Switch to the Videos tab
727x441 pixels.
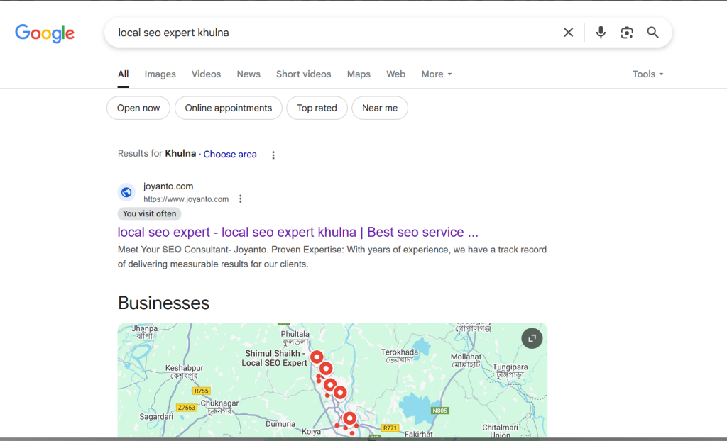[x=206, y=74]
